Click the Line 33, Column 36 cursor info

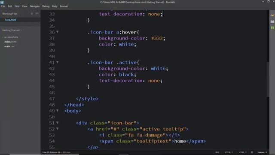click(x=51, y=152)
